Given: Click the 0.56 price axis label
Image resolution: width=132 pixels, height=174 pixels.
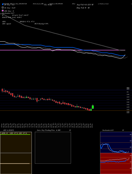Looking at the screenshot, I should 128,94.
